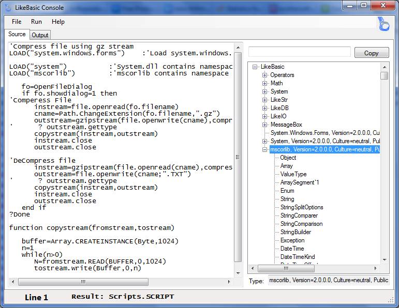Click the tree panel vertical scrollbar thumb
Viewport: 399px width, 308px height.
tap(385, 75)
